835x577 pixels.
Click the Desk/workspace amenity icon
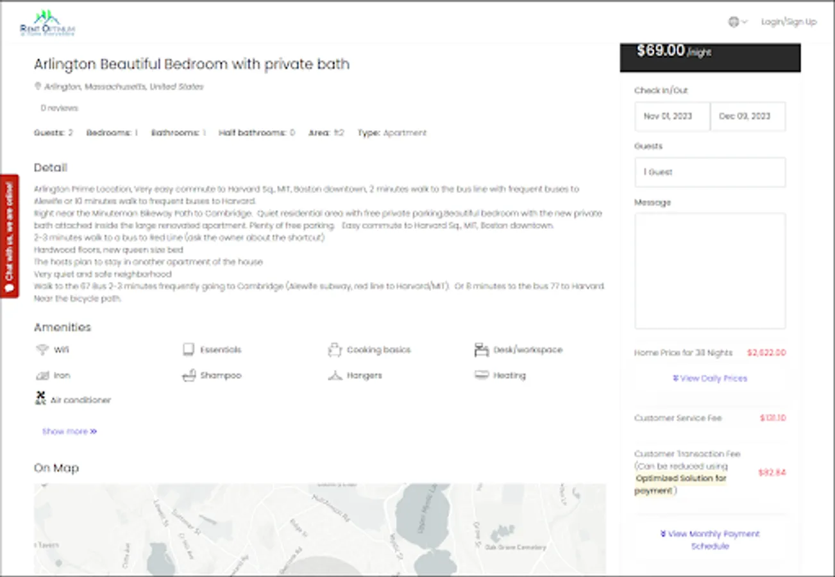click(482, 350)
